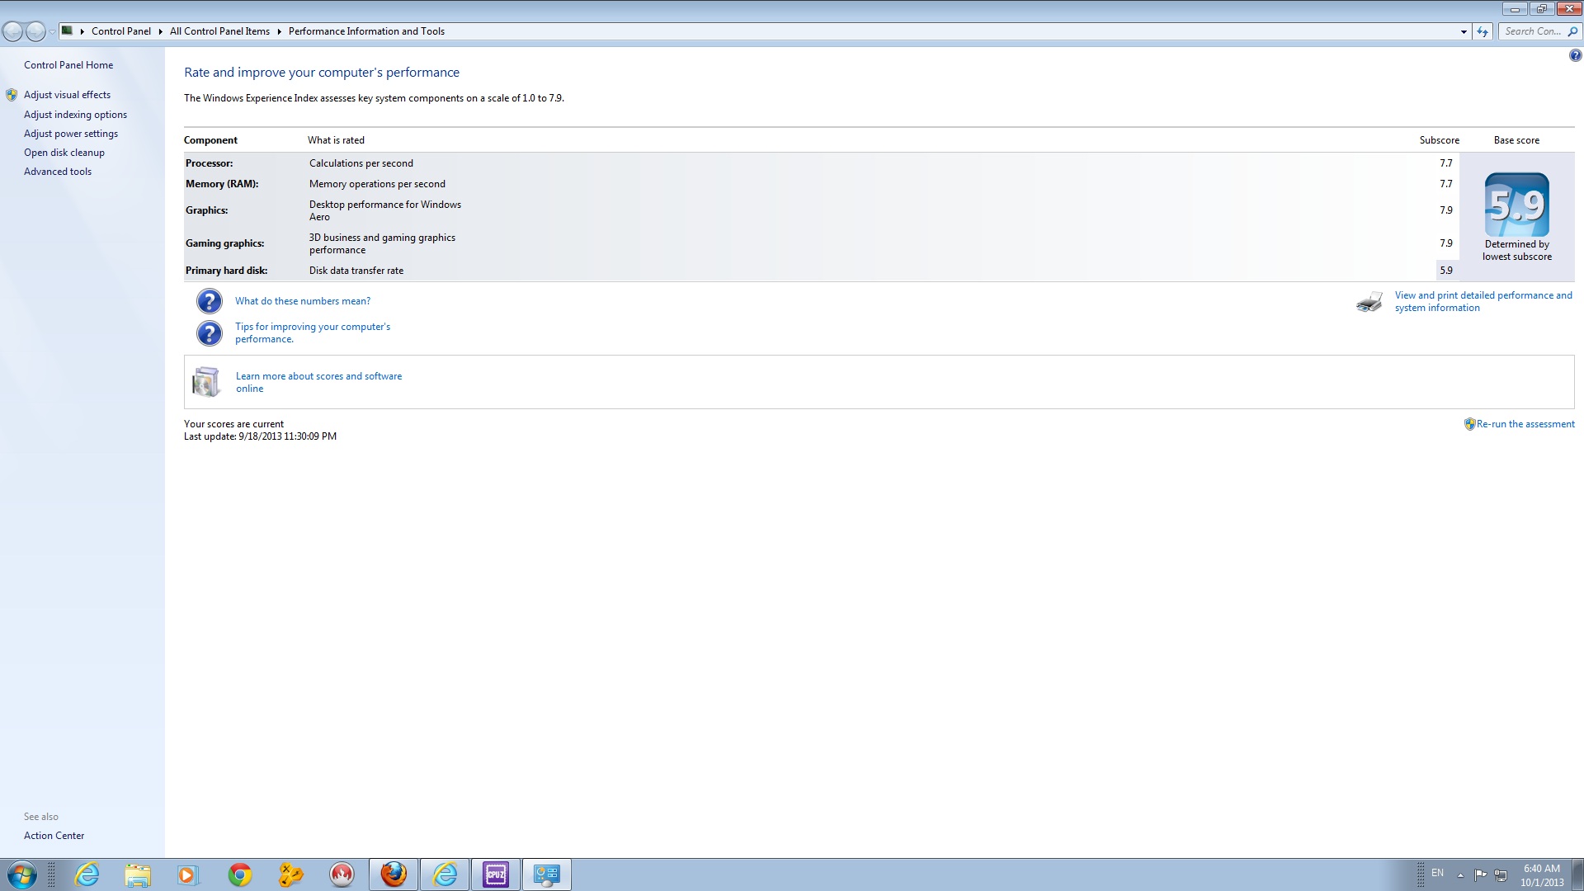The width and height of the screenshot is (1584, 891).
Task: Click 'View and print detailed performance and system information'
Action: (1483, 300)
